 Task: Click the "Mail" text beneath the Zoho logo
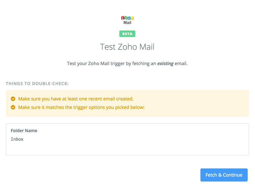tap(127, 23)
